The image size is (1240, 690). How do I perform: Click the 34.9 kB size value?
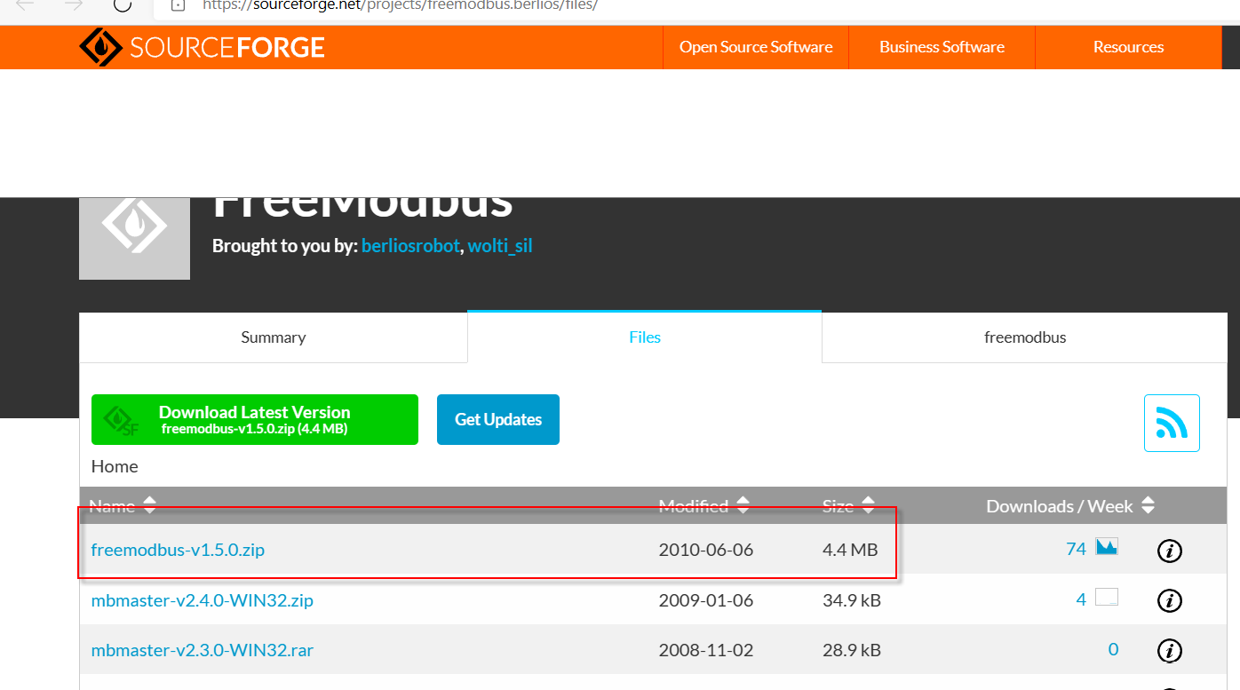click(852, 600)
